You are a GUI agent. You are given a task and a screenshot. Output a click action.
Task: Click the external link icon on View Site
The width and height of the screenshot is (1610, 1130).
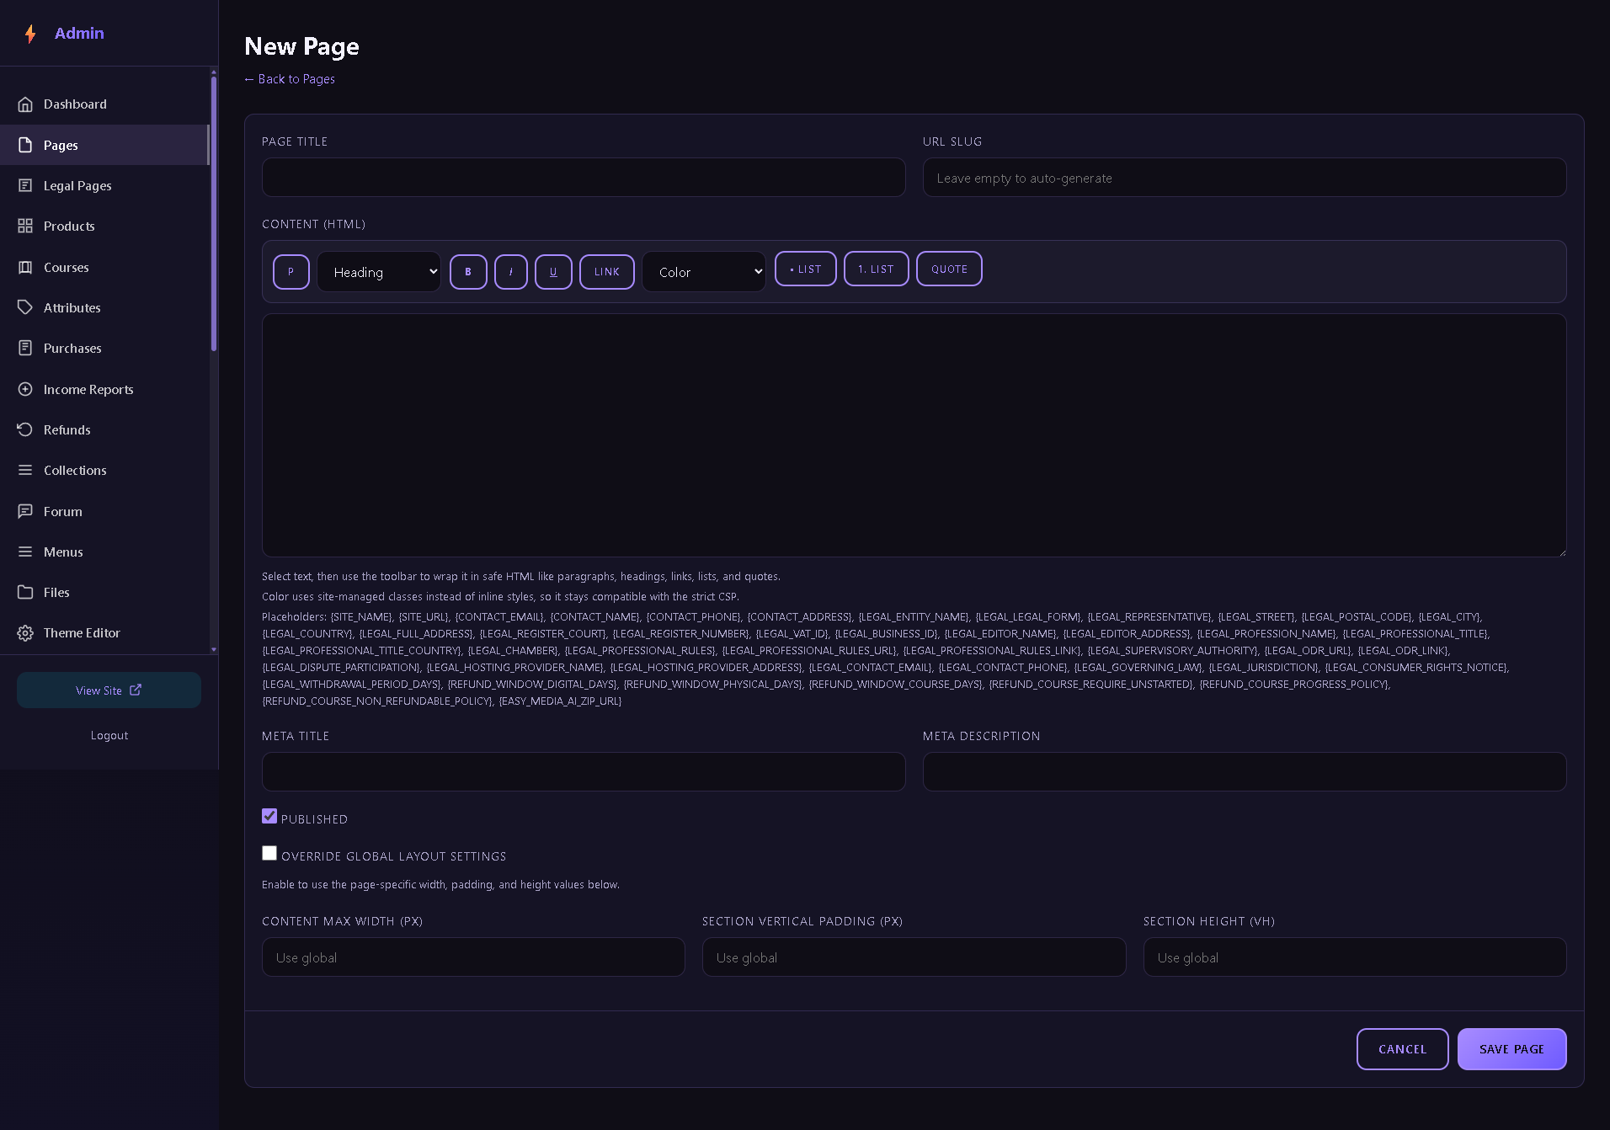[136, 690]
